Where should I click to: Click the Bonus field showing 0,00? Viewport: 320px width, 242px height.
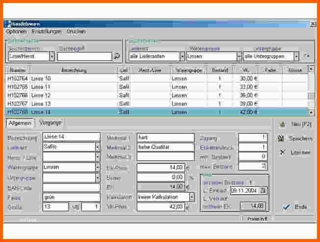(161, 177)
